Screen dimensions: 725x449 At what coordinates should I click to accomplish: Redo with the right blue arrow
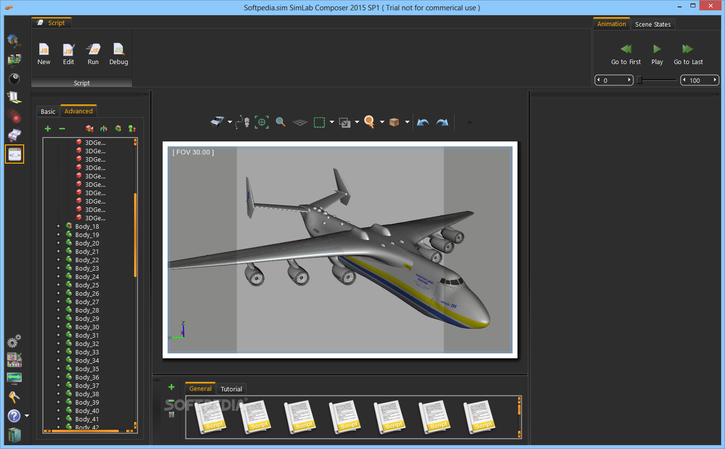click(x=442, y=122)
